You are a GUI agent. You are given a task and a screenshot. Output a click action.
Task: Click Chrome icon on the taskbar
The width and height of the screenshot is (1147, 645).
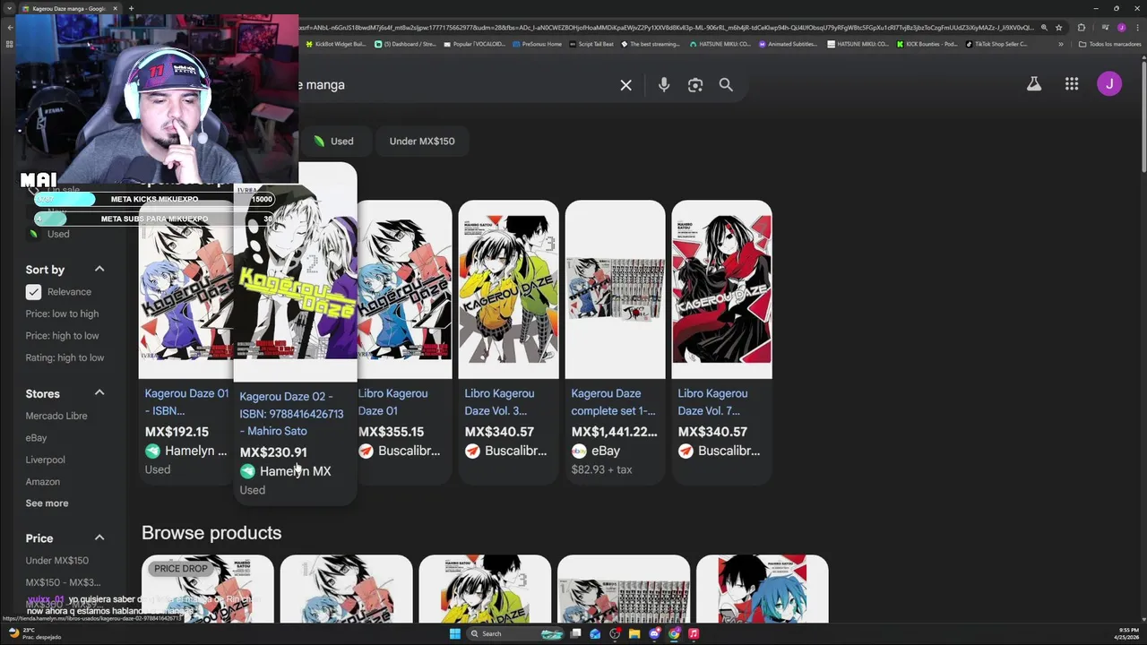coord(674,633)
